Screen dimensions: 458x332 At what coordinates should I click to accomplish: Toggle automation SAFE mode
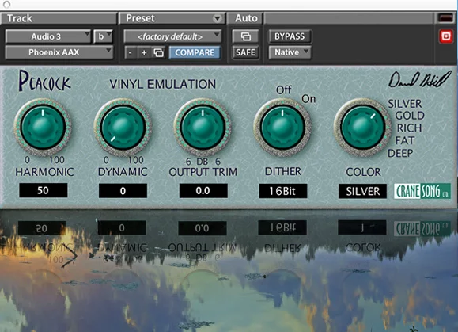(246, 52)
